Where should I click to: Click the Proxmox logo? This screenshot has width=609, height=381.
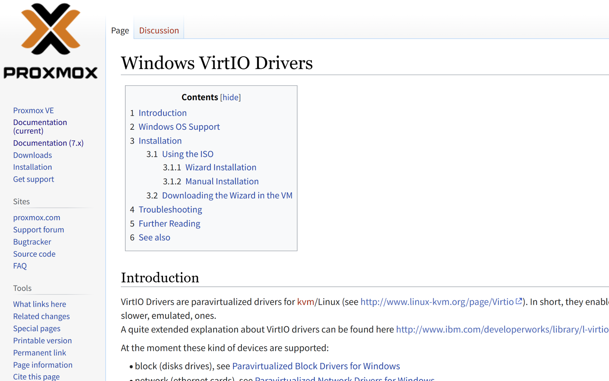pyautogui.click(x=51, y=41)
